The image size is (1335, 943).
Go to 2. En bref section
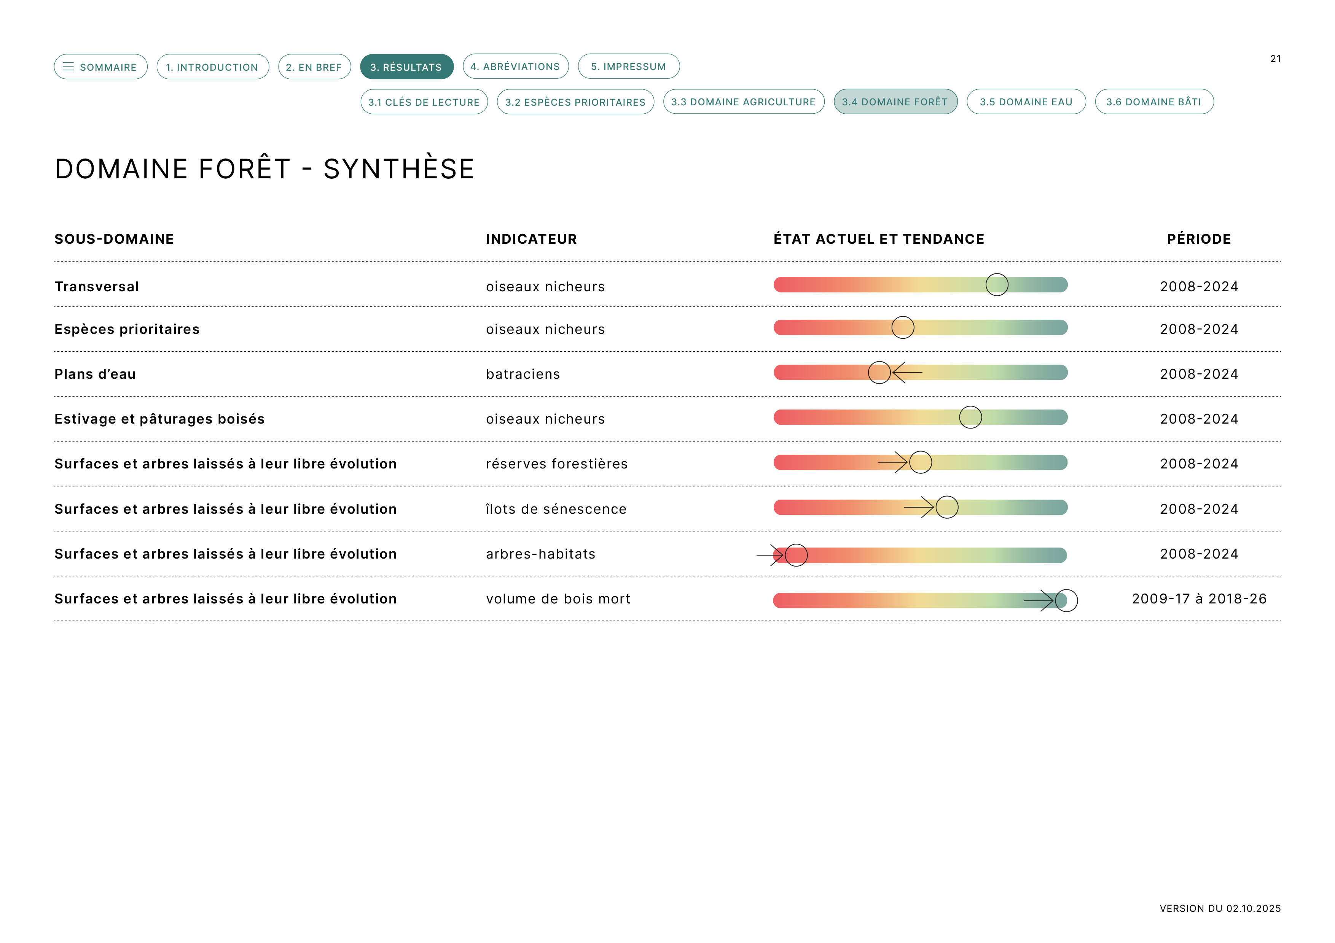tap(314, 67)
